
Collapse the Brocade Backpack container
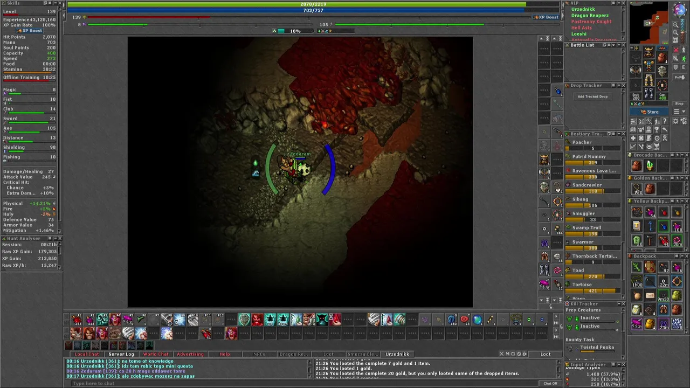tap(682, 155)
